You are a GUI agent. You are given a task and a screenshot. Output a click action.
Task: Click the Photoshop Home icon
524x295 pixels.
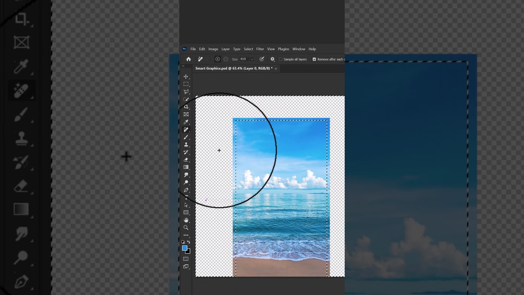[x=188, y=59]
